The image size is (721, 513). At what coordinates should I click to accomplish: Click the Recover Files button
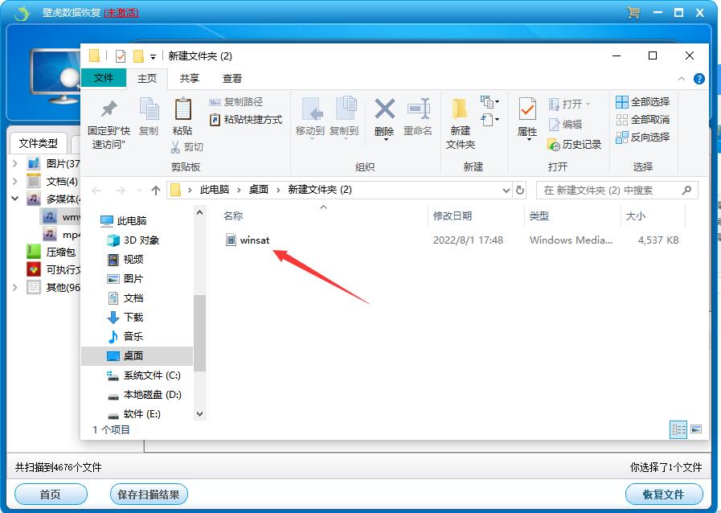click(x=664, y=494)
